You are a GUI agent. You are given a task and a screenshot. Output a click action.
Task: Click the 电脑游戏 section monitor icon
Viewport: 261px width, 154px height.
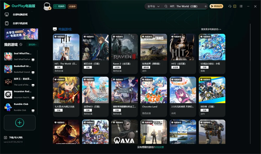point(55,29)
